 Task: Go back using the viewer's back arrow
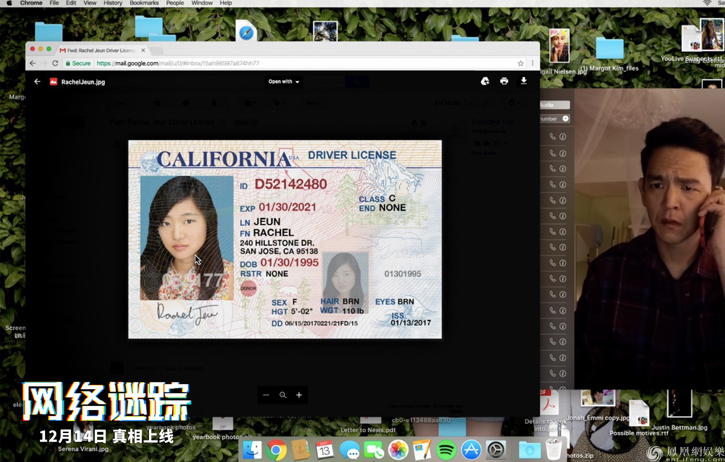click(x=37, y=82)
